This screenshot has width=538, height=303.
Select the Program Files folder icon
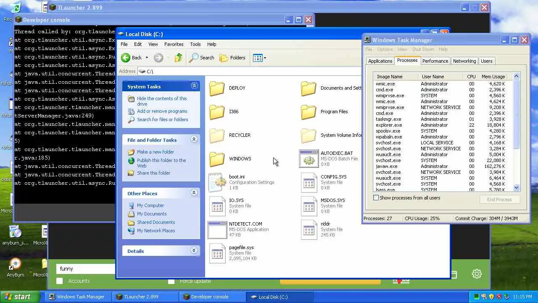click(309, 112)
